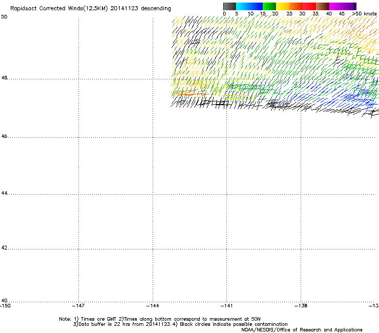Click the longitude label -150

pos(5,306)
